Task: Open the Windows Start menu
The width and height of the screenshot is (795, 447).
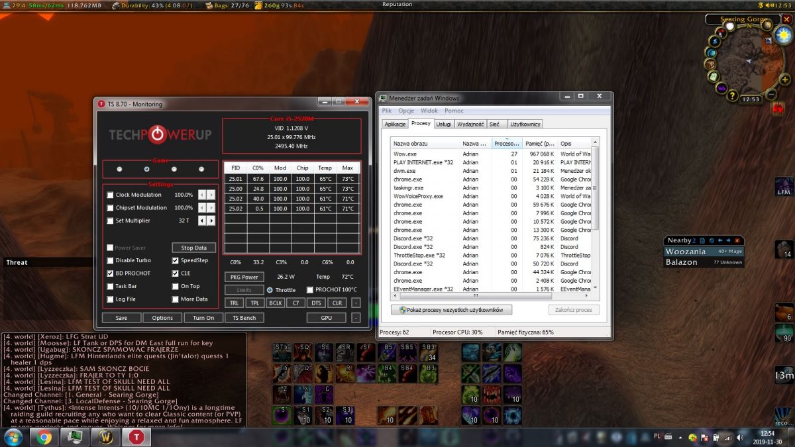Action: pos(13,437)
